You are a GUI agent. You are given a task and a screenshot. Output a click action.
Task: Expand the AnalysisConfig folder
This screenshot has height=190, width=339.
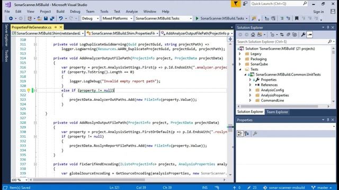pos(250,90)
